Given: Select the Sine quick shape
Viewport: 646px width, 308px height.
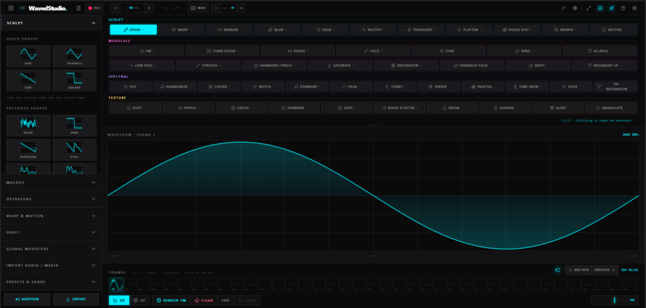Looking at the screenshot, I should pos(28,56).
